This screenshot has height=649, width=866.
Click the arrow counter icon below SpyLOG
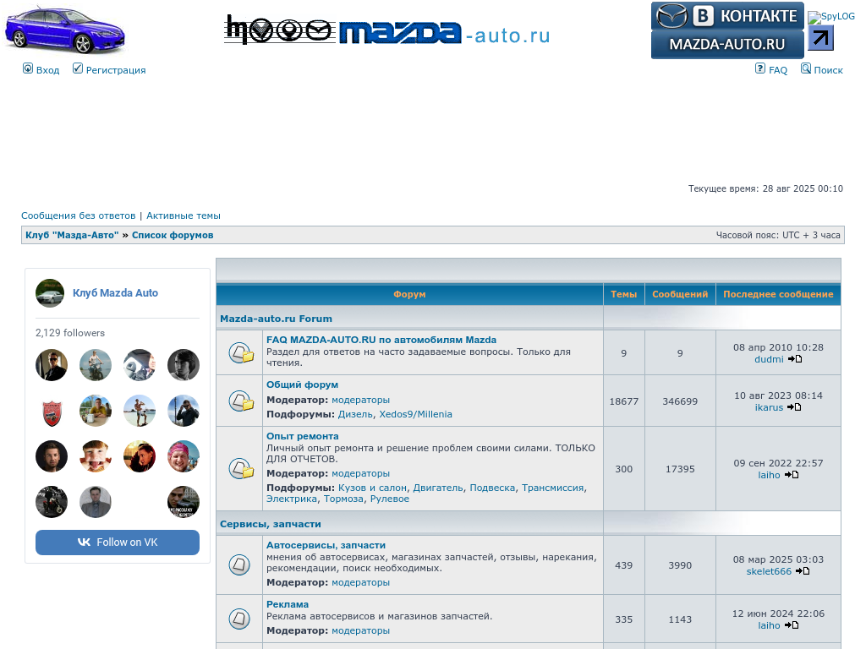pyautogui.click(x=820, y=38)
